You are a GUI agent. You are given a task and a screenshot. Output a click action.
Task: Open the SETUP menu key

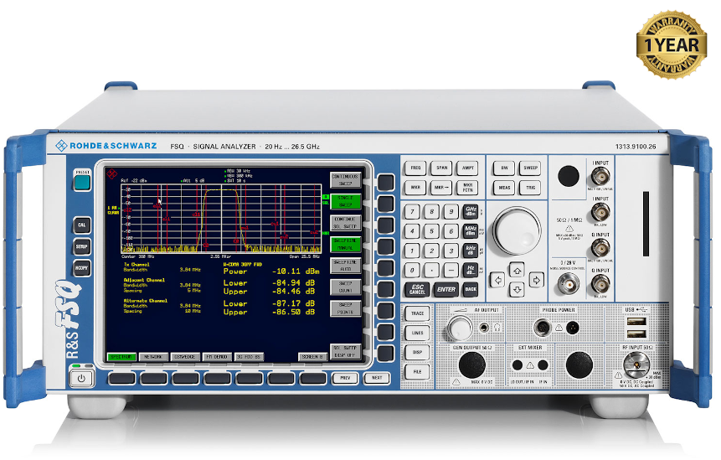pyautogui.click(x=81, y=246)
